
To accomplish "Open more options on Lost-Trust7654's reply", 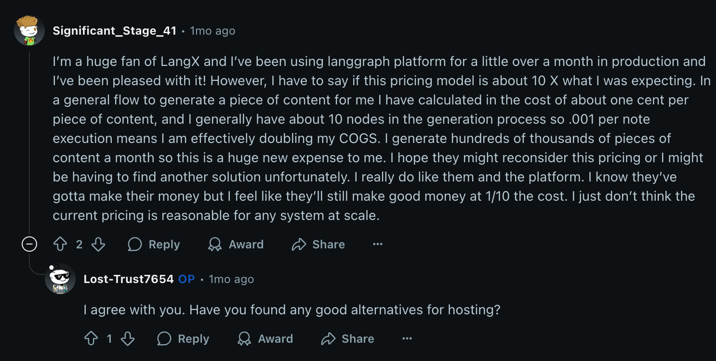I will (407, 339).
